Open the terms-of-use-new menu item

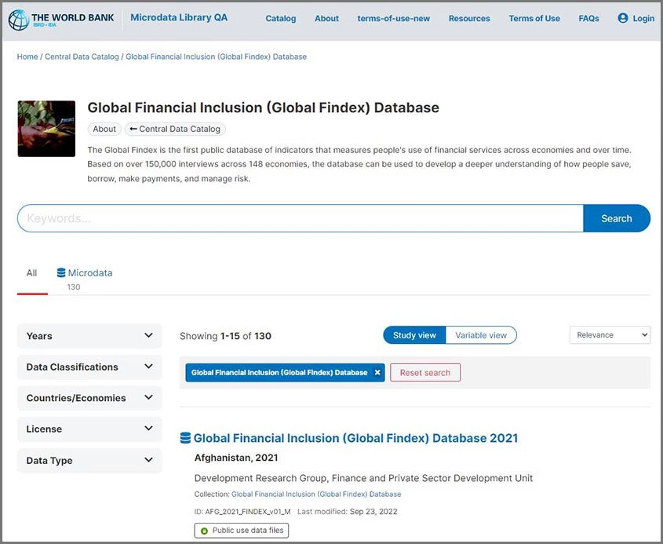point(393,19)
